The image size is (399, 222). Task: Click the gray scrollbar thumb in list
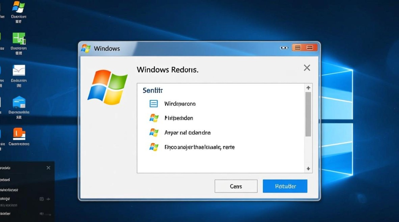[x=308, y=114]
